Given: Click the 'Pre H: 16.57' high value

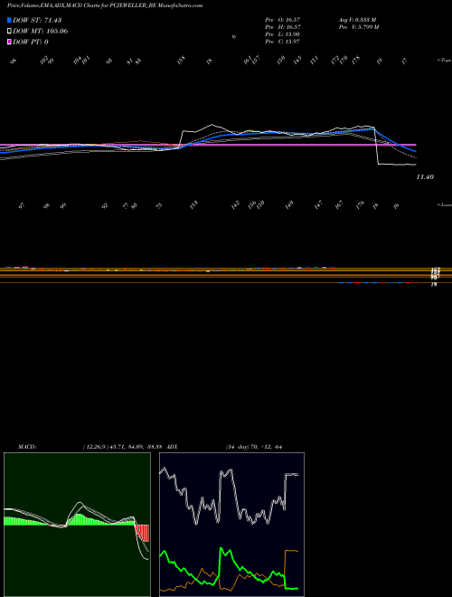Looking at the screenshot, I should pos(283,27).
